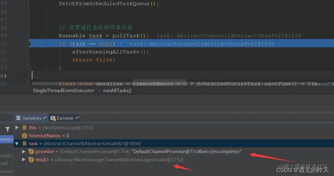Click the object icon beside task variable
The height and width of the screenshot is (176, 334).
tap(24, 144)
